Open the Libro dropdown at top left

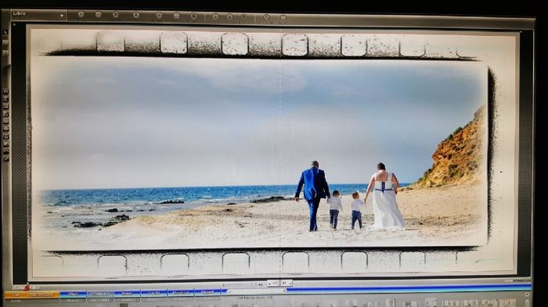tap(38, 15)
